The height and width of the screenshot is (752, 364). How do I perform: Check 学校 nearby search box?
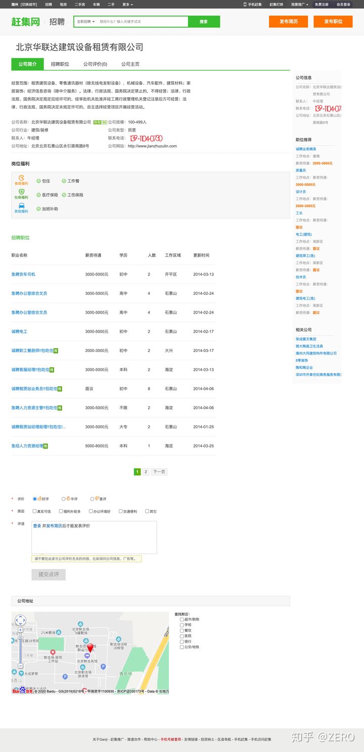[182, 625]
